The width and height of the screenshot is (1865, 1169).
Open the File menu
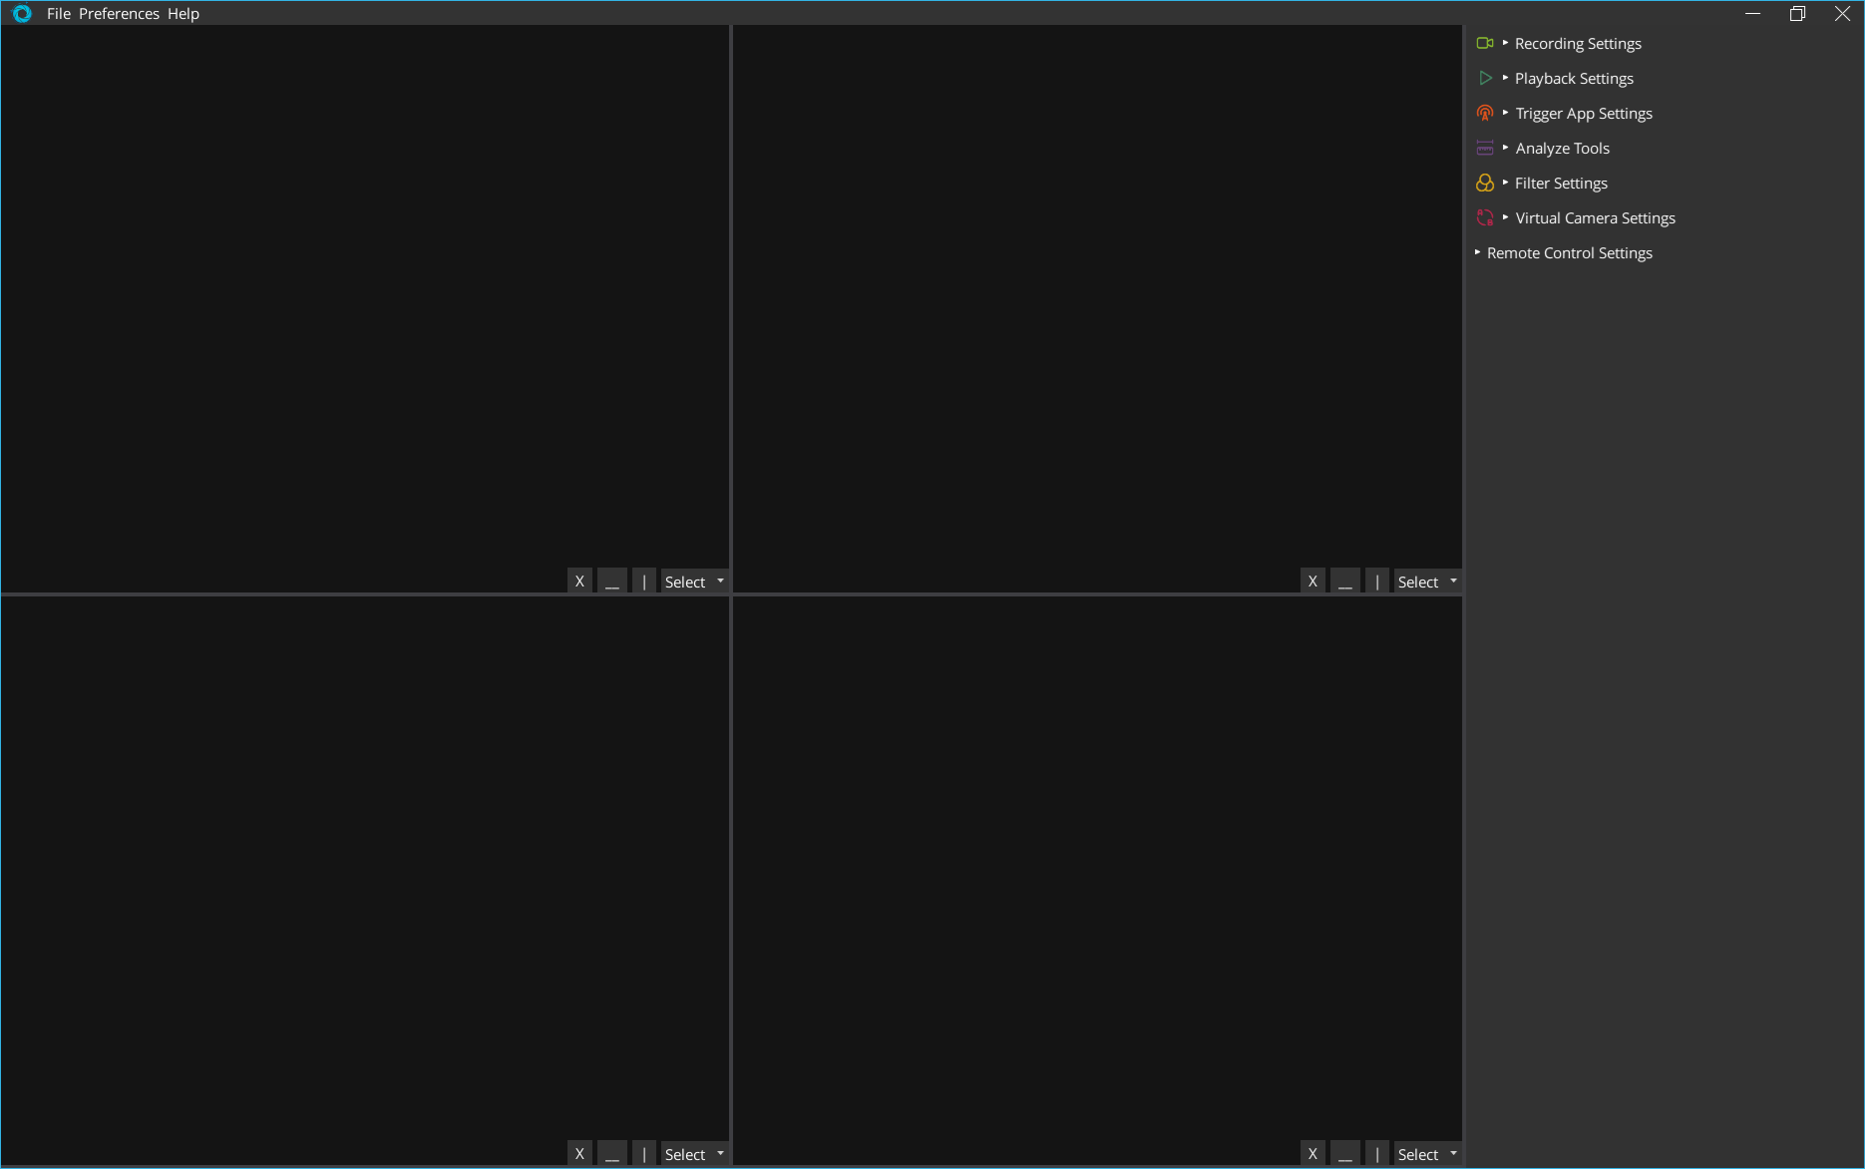pos(59,13)
